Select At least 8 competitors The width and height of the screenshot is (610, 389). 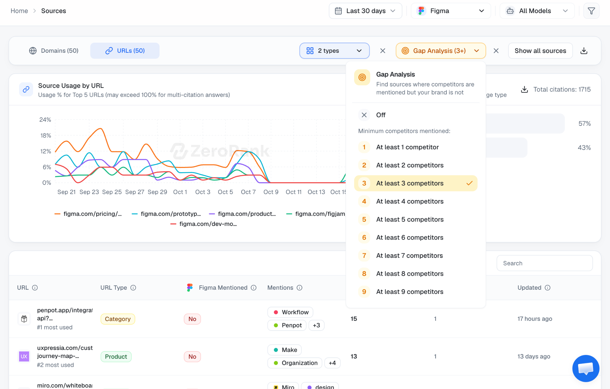(416, 274)
